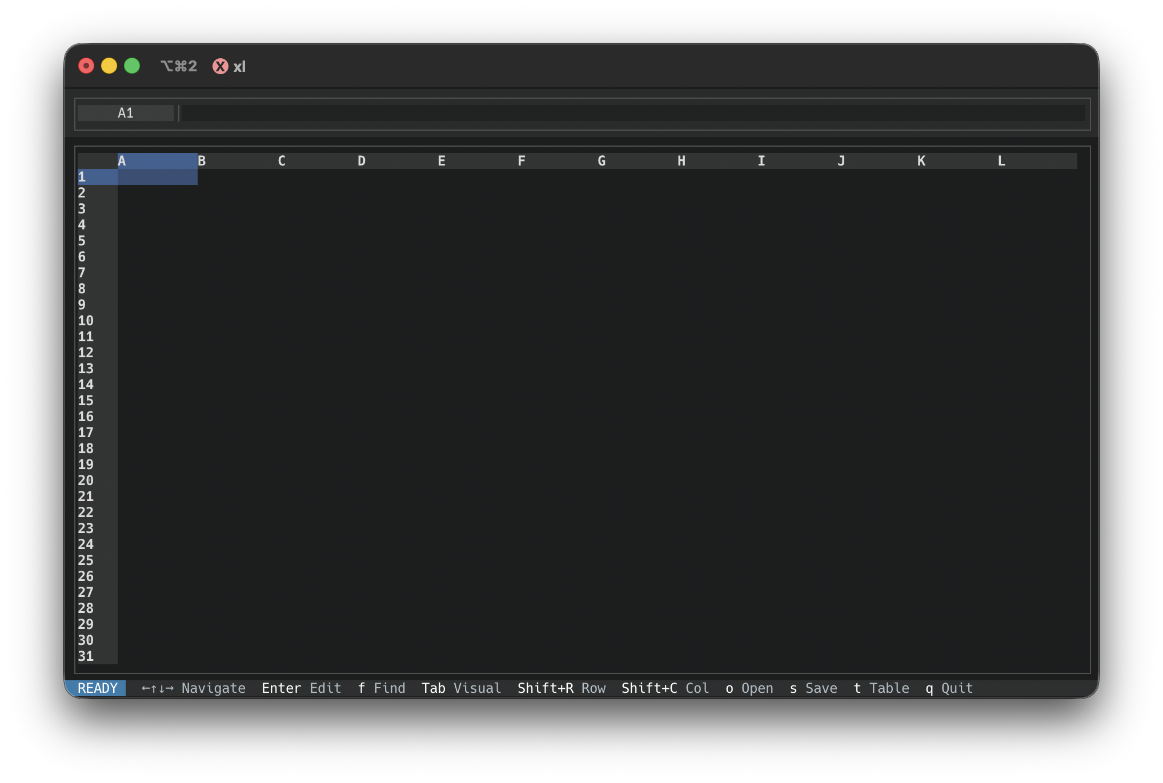Select row header 28
Image resolution: width=1163 pixels, height=783 pixels.
[x=98, y=608]
